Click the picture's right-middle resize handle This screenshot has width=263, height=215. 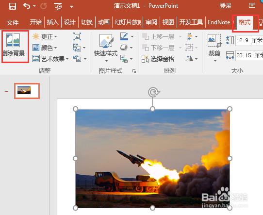[230, 158]
